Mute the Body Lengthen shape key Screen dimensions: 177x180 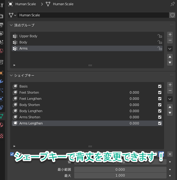click(160, 111)
